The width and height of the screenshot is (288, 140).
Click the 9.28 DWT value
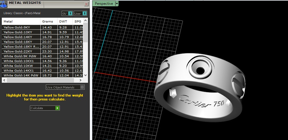coord(63,27)
